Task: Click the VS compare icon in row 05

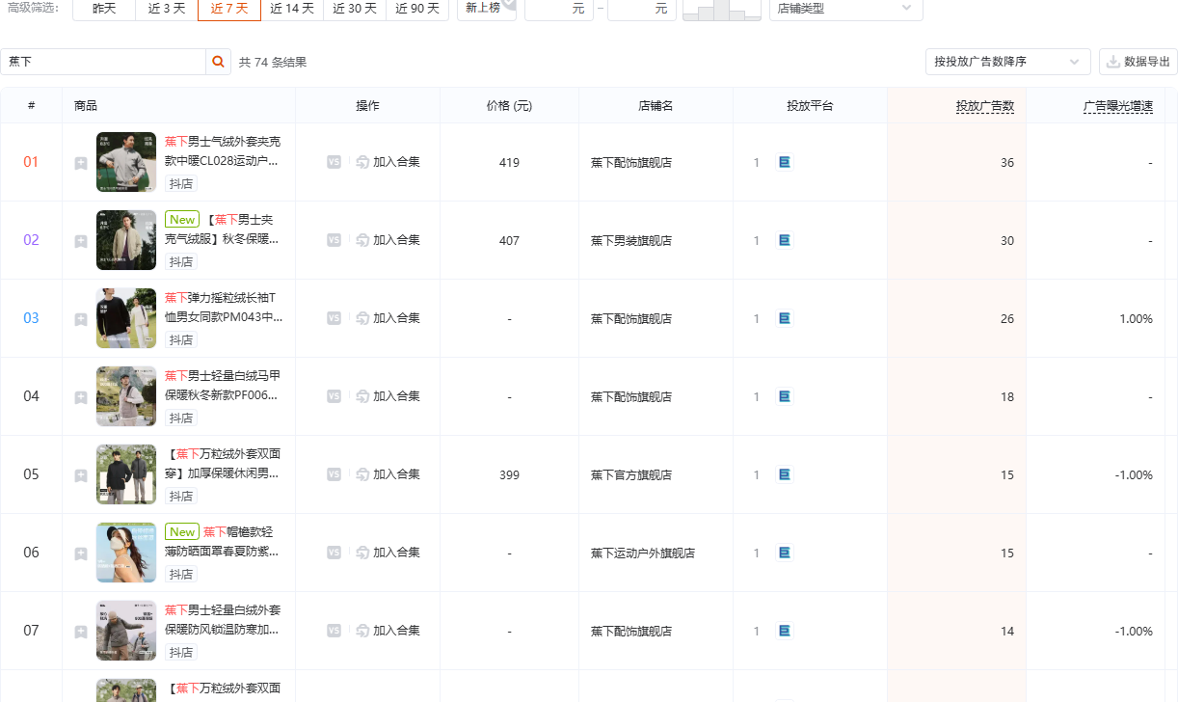Action: click(334, 474)
